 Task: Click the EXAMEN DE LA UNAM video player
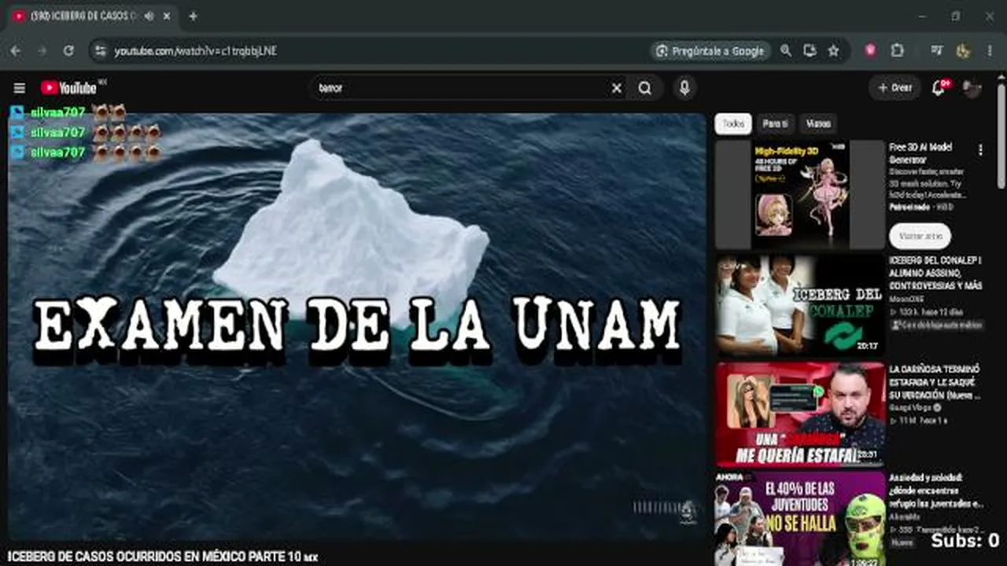point(357,325)
